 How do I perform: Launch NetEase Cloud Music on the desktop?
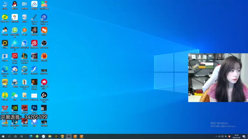pos(34,44)
